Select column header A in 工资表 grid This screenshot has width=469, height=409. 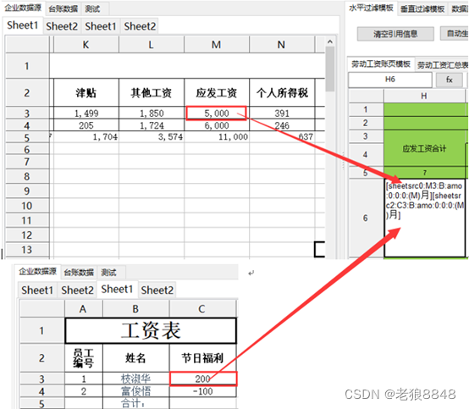tap(84, 309)
